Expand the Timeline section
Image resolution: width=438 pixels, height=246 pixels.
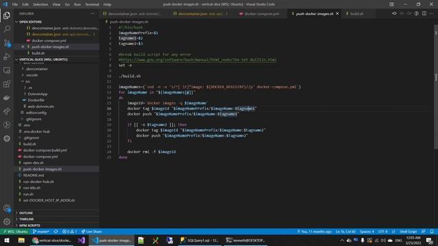point(57,219)
